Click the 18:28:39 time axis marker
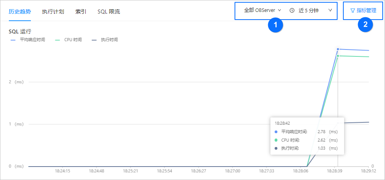This screenshot has height=180, width=385. click(x=335, y=171)
